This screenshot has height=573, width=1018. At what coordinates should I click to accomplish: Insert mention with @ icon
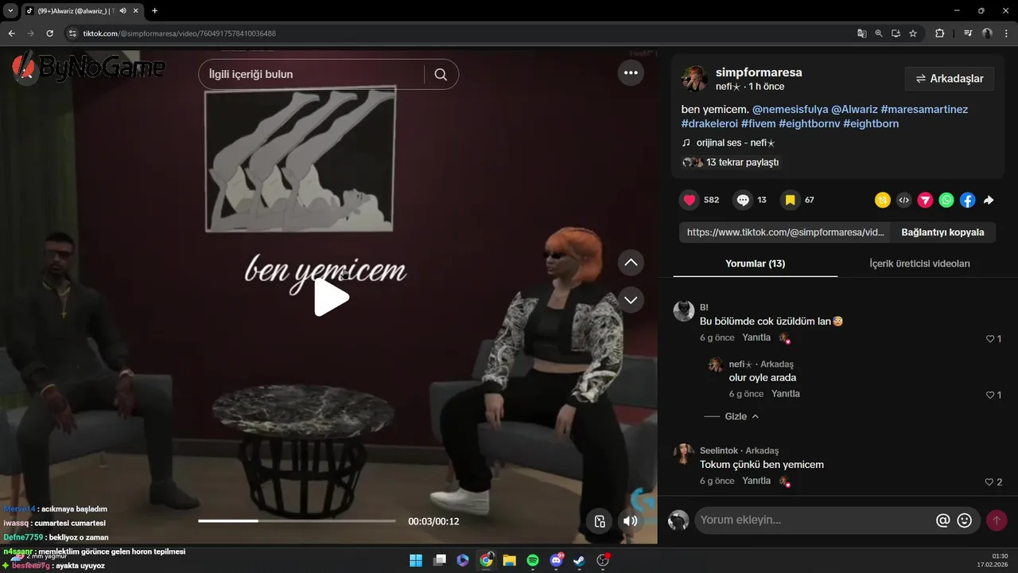(x=942, y=520)
